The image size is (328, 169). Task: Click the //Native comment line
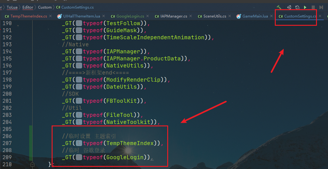[x=75, y=44]
